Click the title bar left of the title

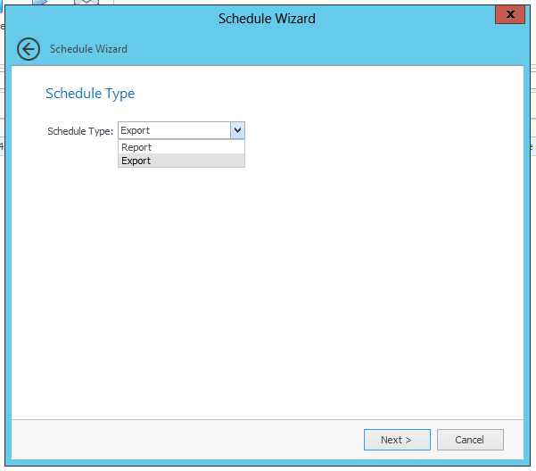point(107,18)
